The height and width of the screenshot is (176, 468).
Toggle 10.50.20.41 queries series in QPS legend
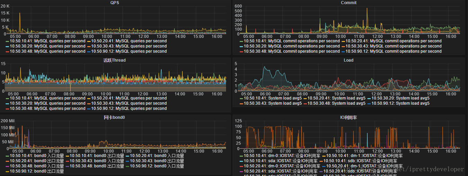127,41
